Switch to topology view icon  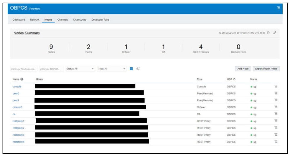[x=138, y=69]
